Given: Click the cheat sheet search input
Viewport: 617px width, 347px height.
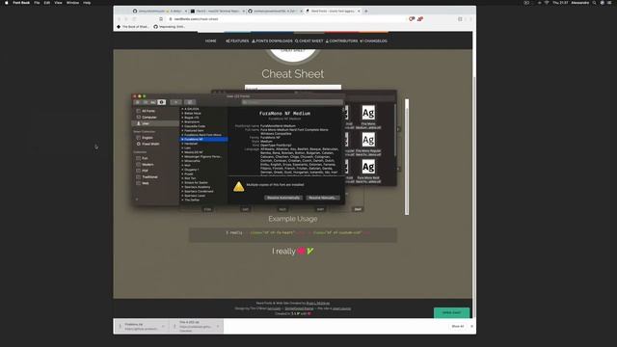Looking at the screenshot, I should click(x=293, y=88).
